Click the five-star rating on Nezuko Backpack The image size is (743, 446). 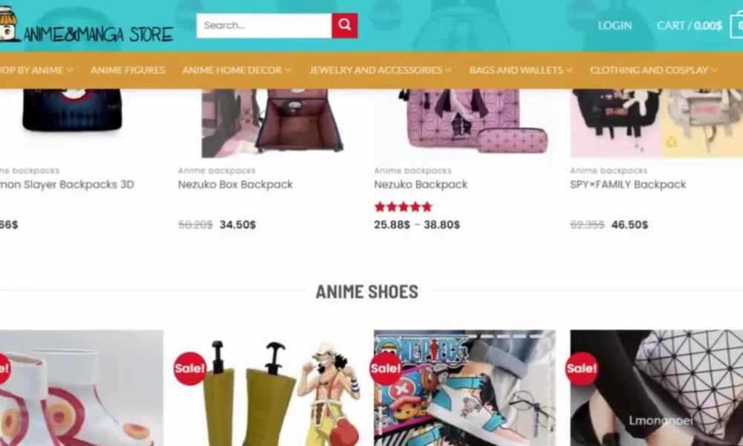(x=403, y=206)
